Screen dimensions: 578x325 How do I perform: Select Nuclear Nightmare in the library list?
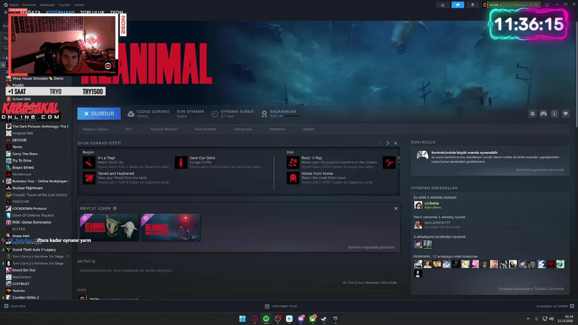click(27, 188)
